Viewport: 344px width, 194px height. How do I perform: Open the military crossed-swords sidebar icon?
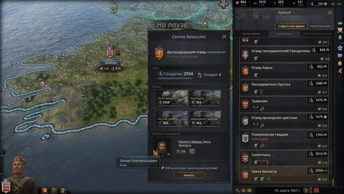340,30
